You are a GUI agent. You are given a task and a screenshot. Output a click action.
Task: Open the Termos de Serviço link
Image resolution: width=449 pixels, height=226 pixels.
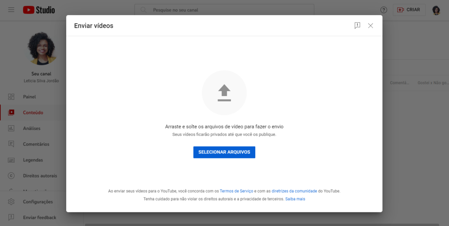coord(236,191)
